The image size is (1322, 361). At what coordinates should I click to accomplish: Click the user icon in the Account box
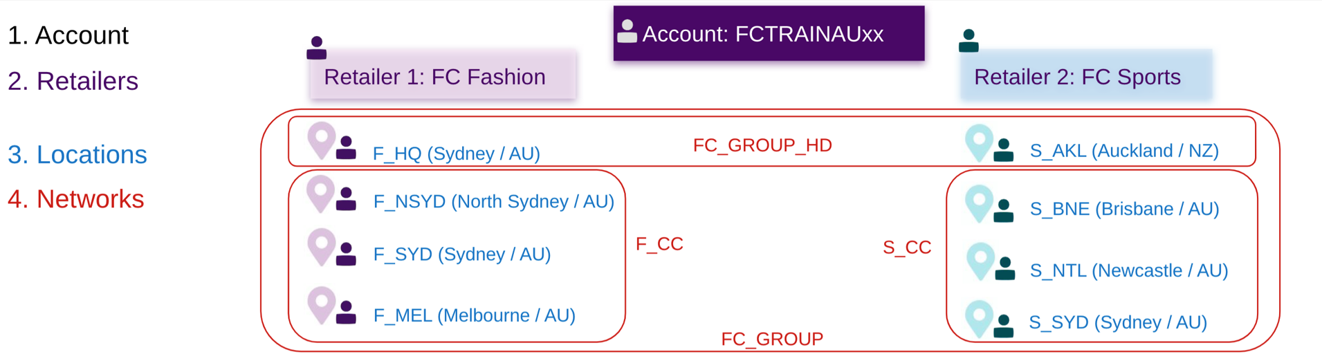point(627,32)
